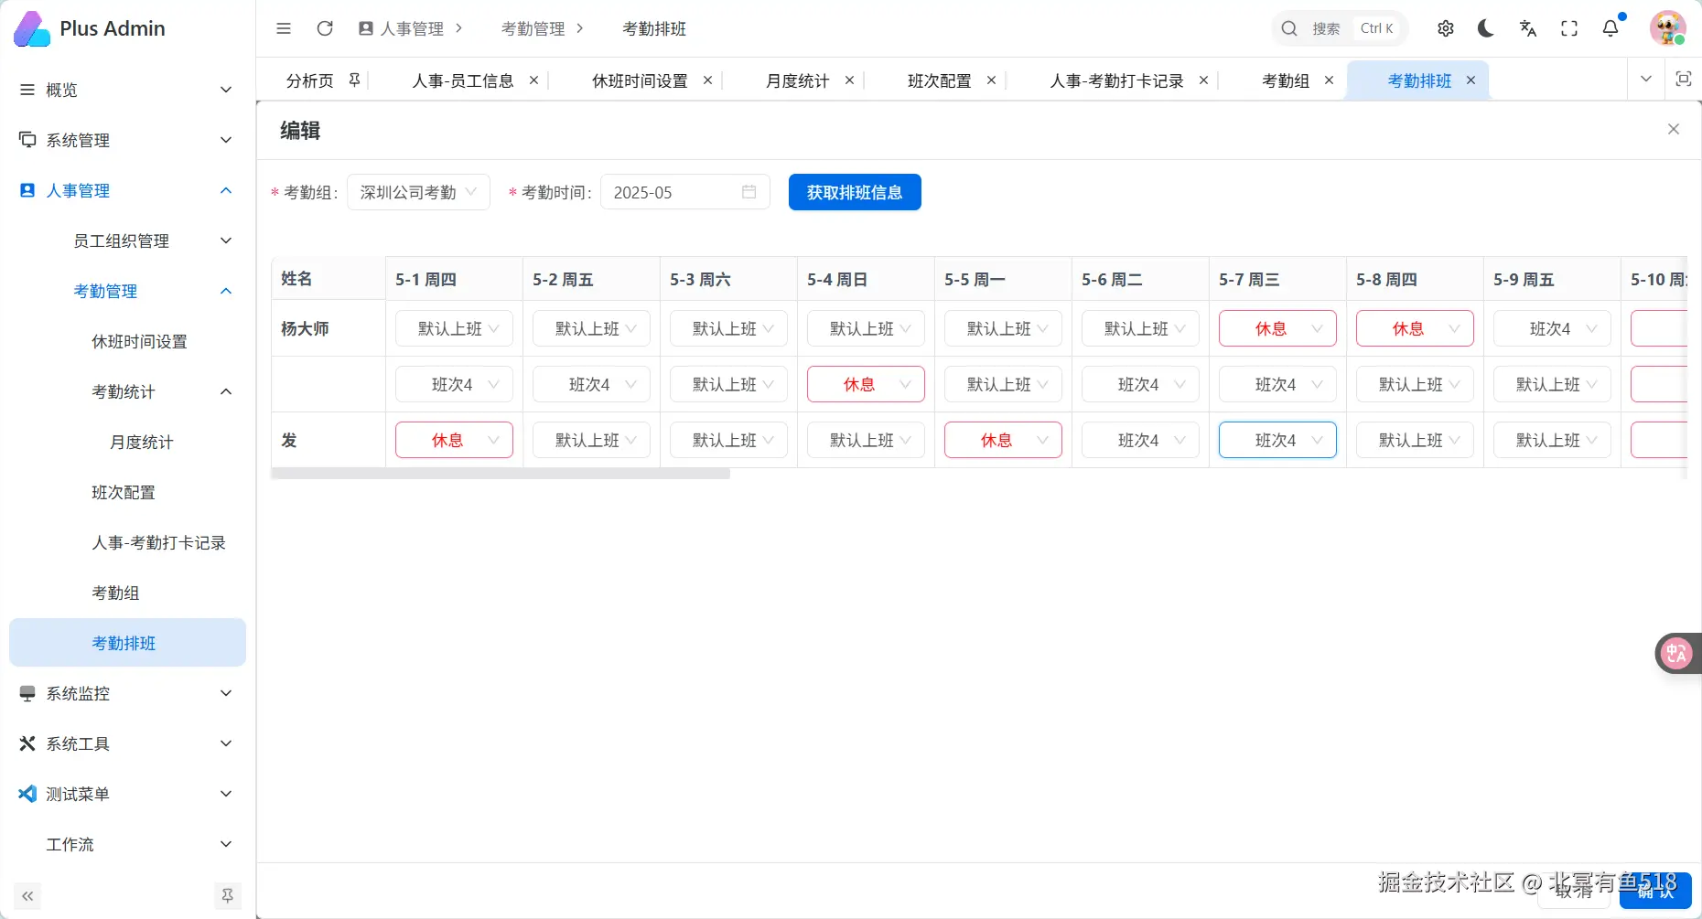The height and width of the screenshot is (919, 1702).
Task: Open second row 5-4 周日 休息 dropdown
Action: (x=866, y=384)
